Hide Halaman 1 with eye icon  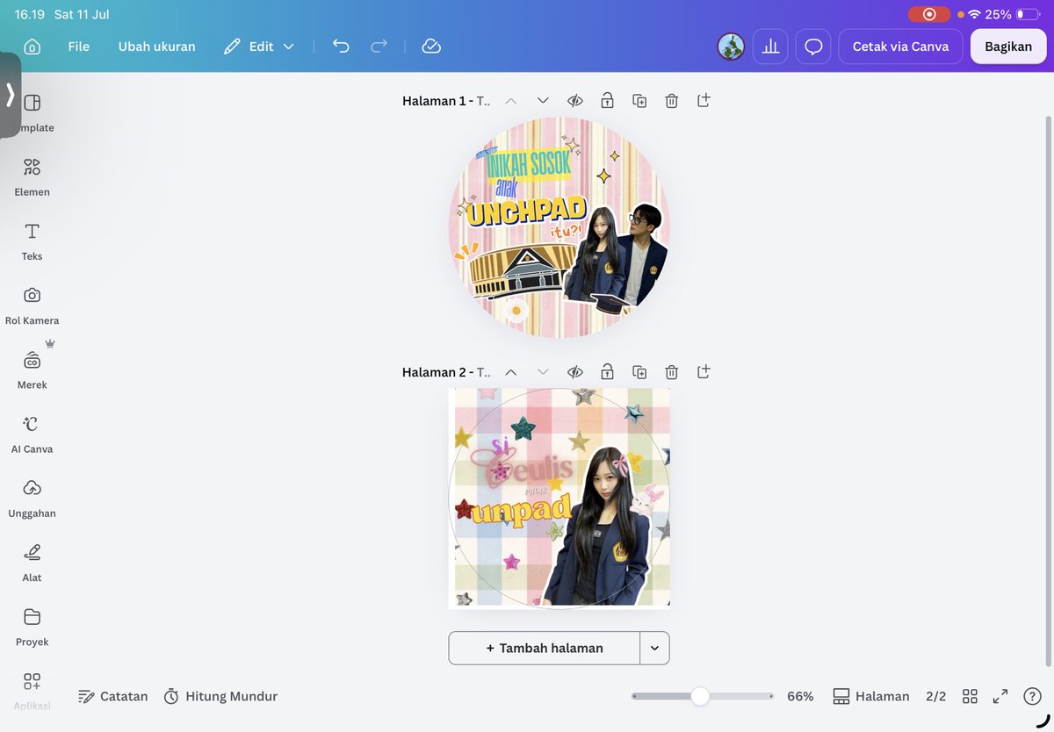pos(575,101)
